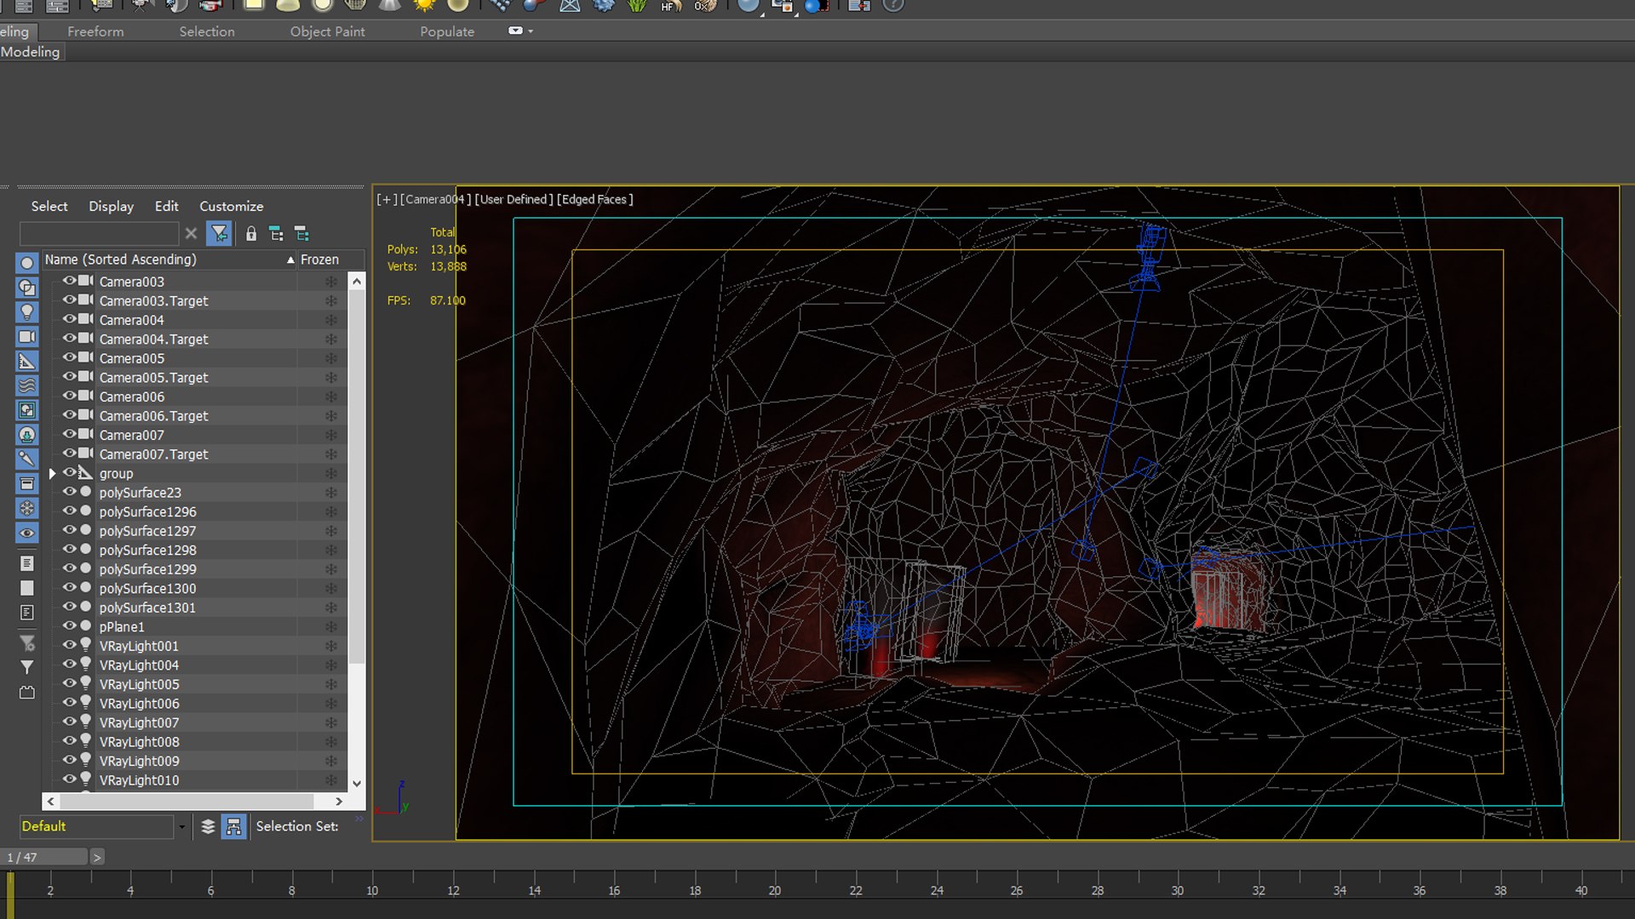Toggle Display Containers filter icon
Viewport: 1635px width, 919px height.
27,484
